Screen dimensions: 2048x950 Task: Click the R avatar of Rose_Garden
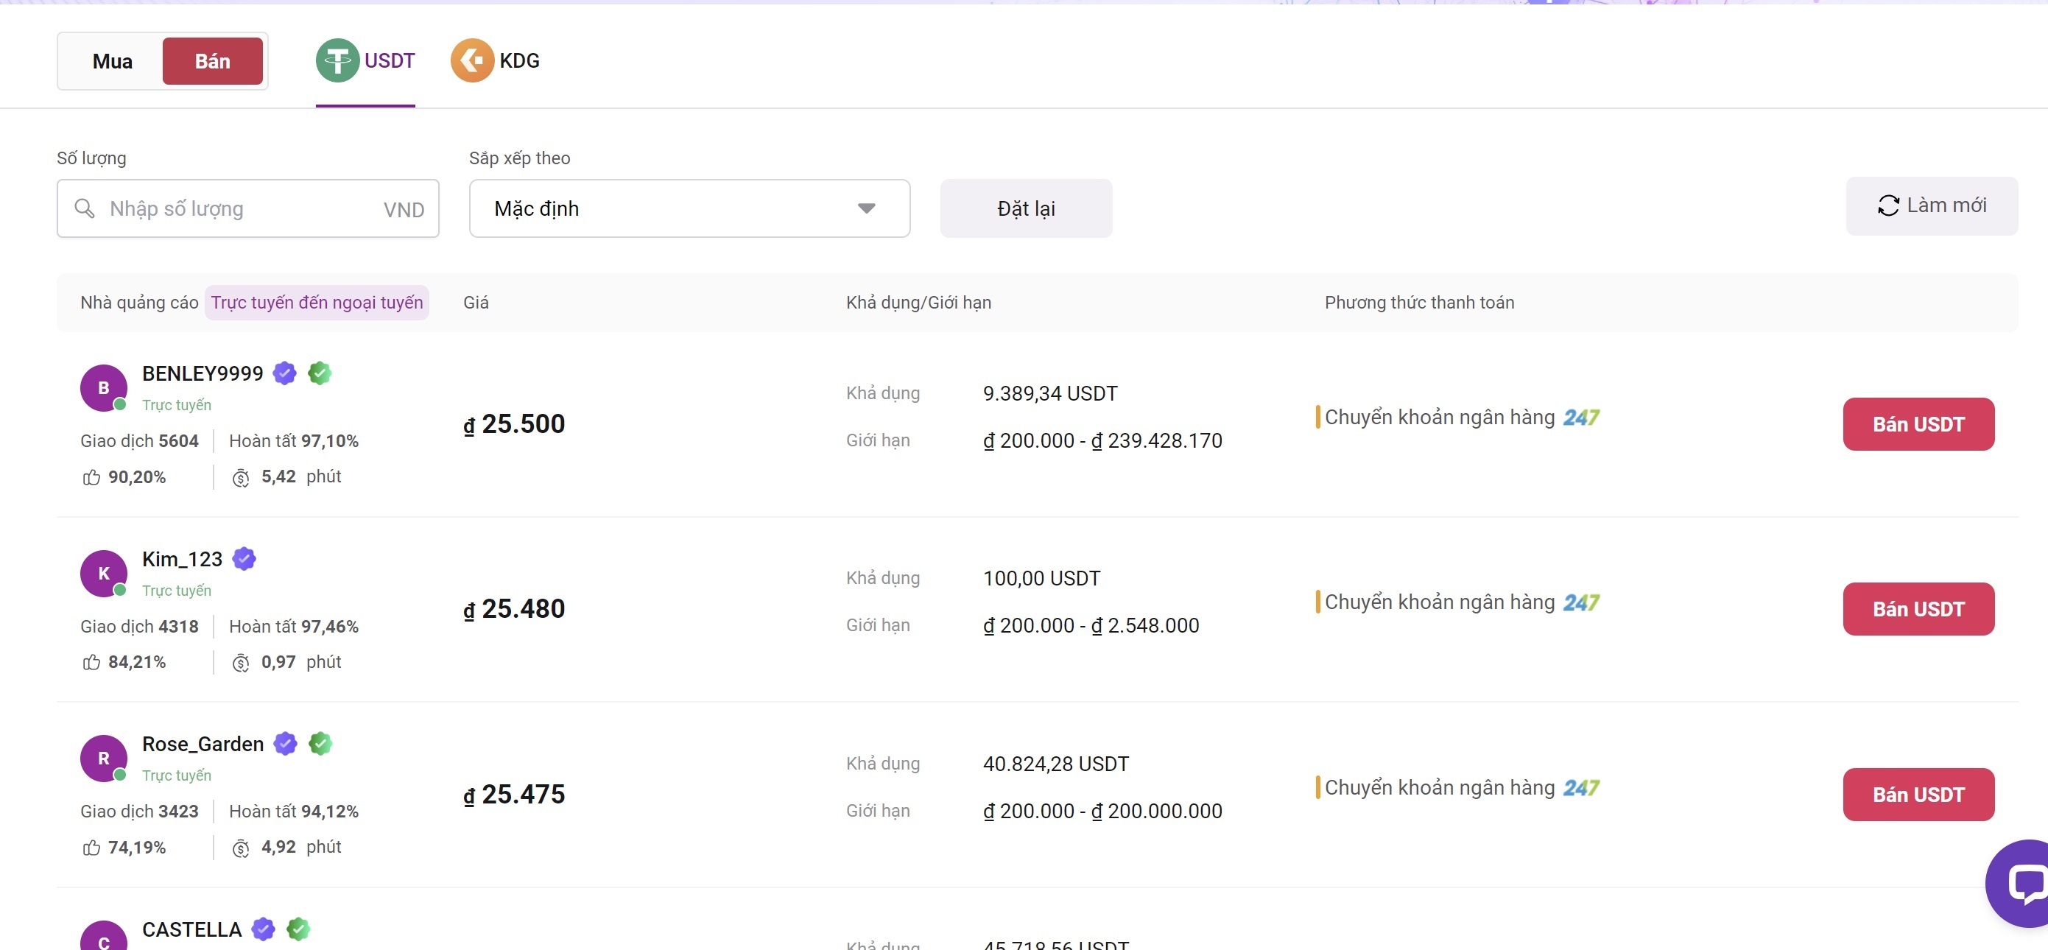click(x=103, y=759)
